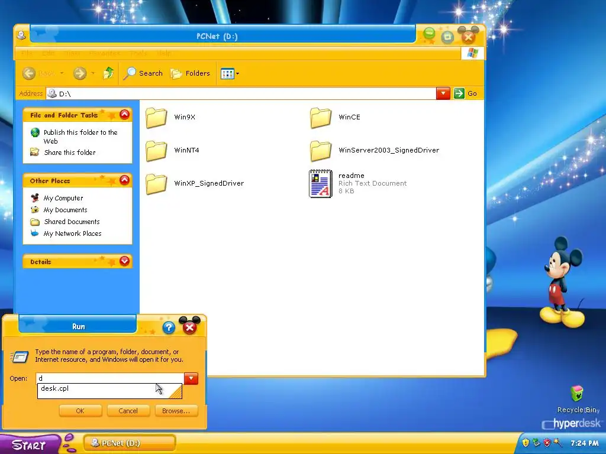The height and width of the screenshot is (454, 606).
Task: Click the PCNet (D:) taskbar button
Action: (x=130, y=443)
